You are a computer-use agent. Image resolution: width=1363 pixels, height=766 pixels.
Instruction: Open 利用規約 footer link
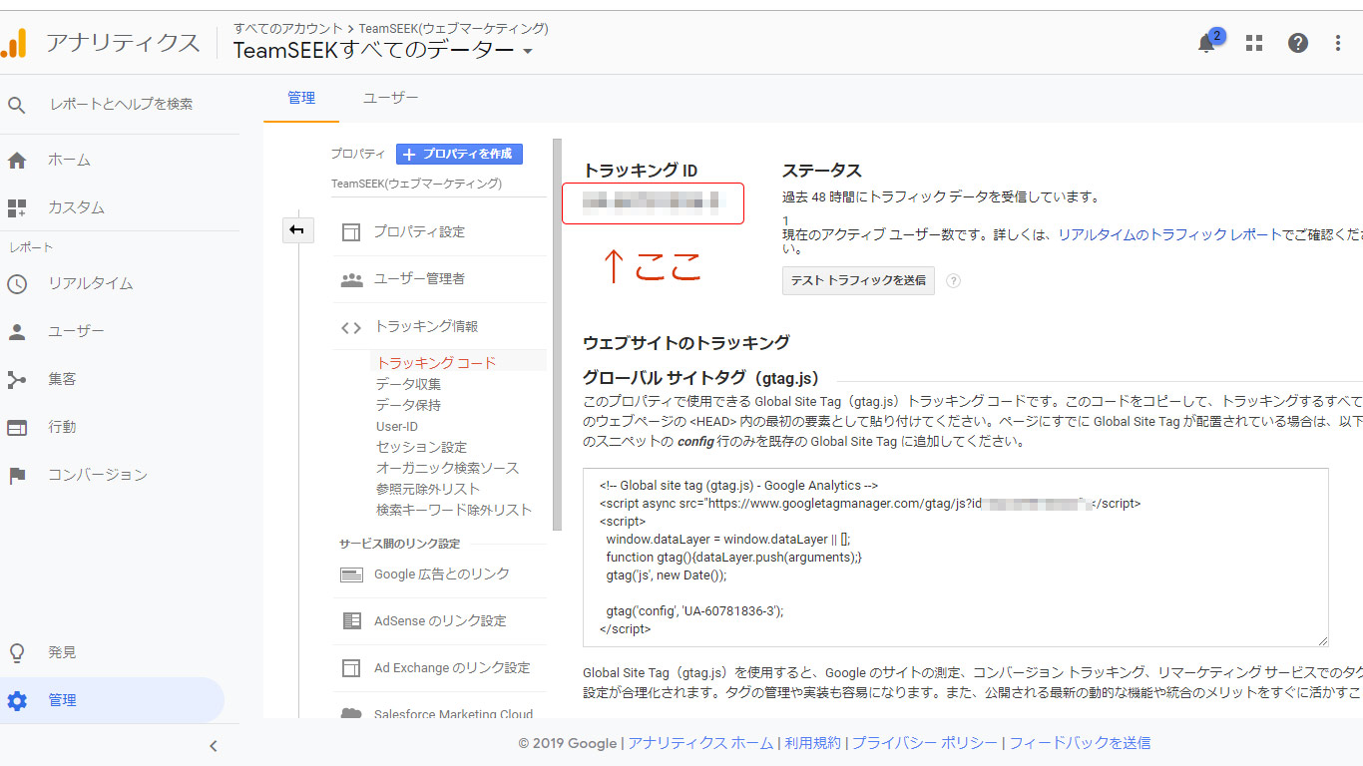click(812, 743)
